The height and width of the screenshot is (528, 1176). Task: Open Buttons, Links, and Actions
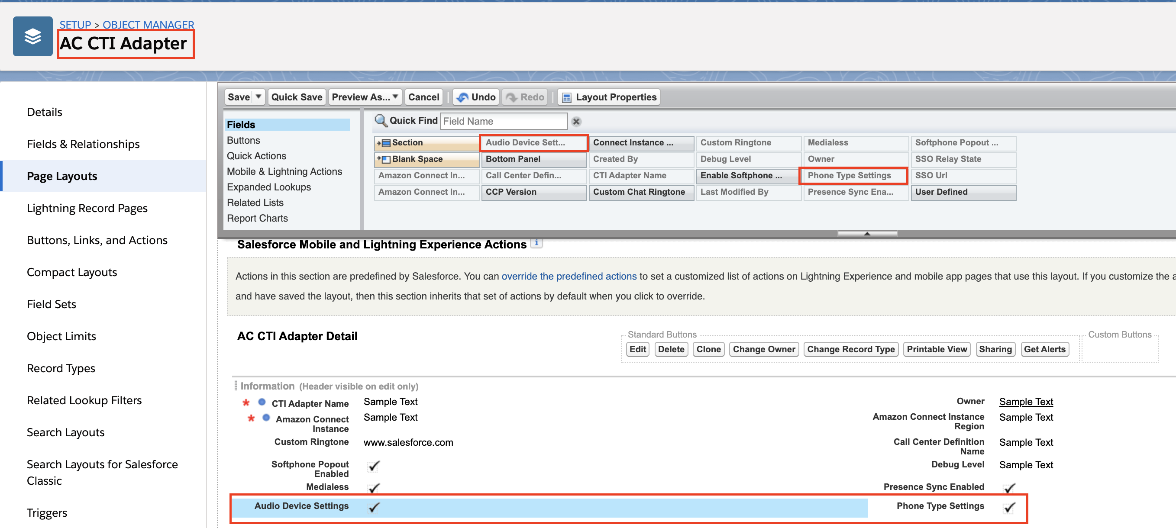[97, 240]
